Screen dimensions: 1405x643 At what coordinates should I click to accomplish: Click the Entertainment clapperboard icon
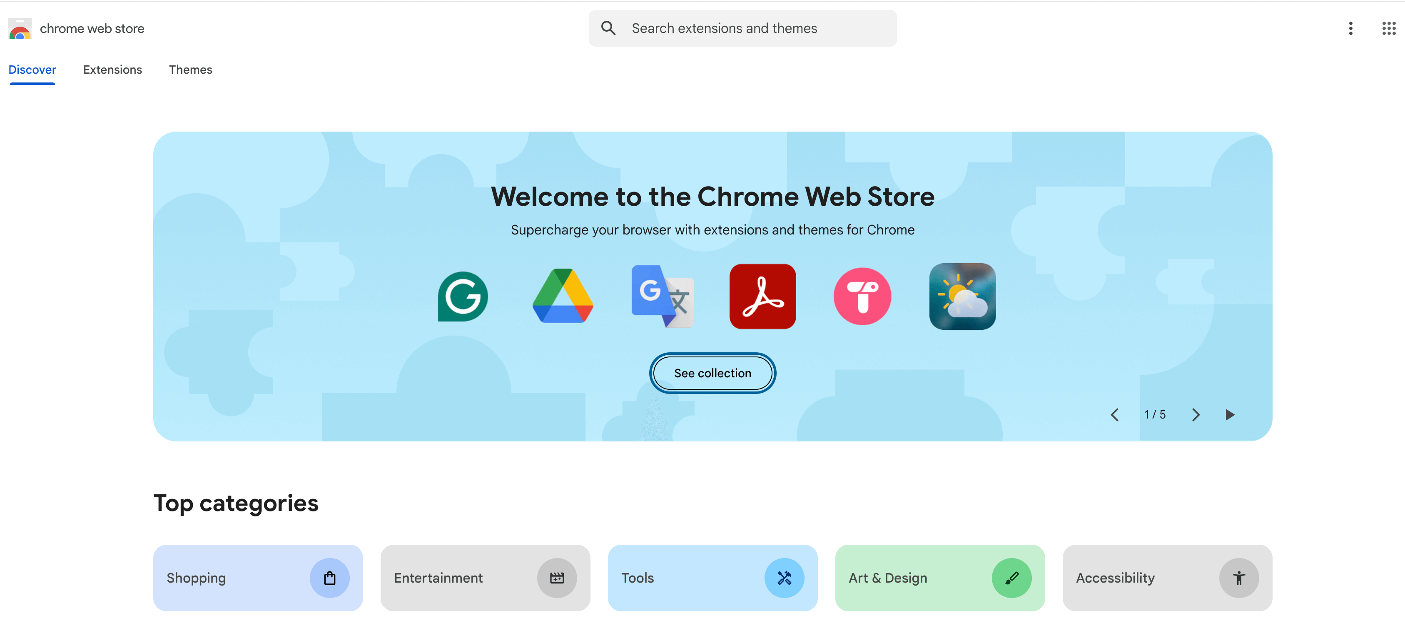click(557, 578)
